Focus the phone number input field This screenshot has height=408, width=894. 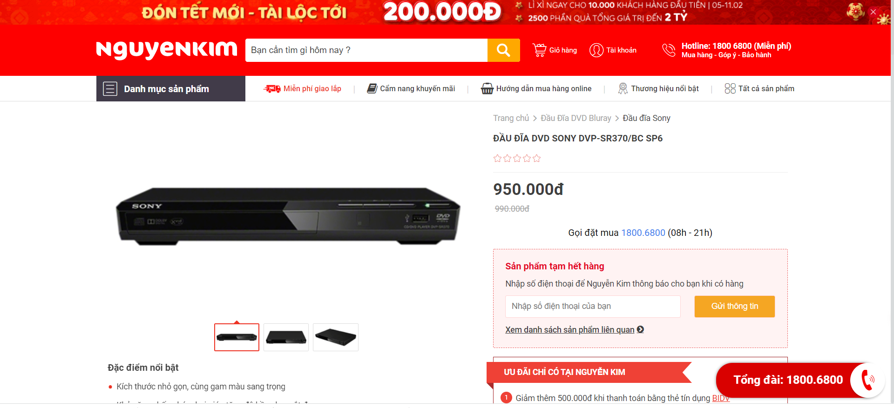pos(593,306)
